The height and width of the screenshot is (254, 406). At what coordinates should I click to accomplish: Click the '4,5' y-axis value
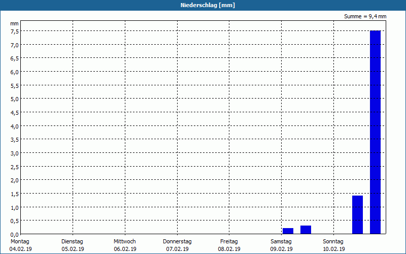tap(15, 113)
